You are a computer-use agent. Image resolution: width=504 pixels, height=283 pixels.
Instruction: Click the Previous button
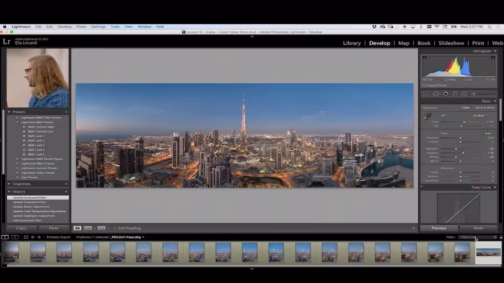coord(439,228)
